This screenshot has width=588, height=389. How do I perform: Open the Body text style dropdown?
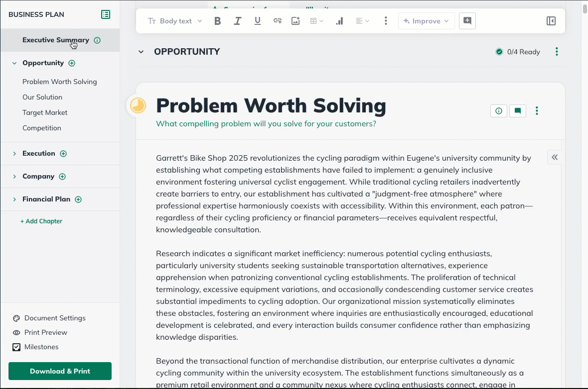(175, 21)
